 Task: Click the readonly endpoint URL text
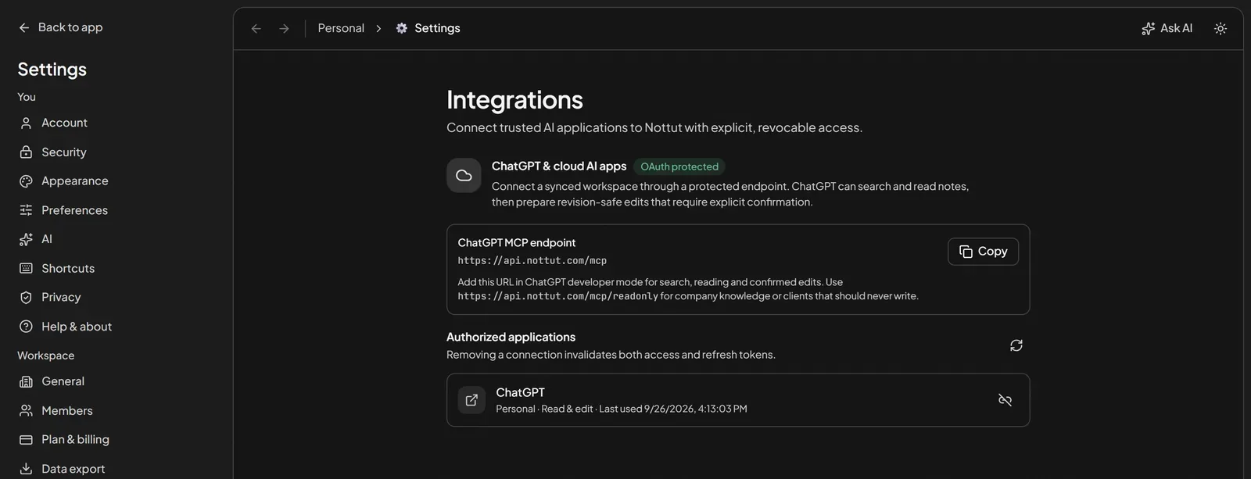click(557, 296)
